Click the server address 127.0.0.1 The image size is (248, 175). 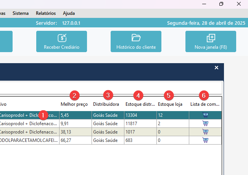click(x=71, y=23)
